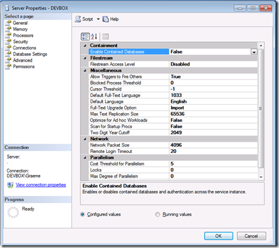Screen dimensions: 279x248
Task: Click the property grid scroll down arrow
Action: click(x=261, y=177)
